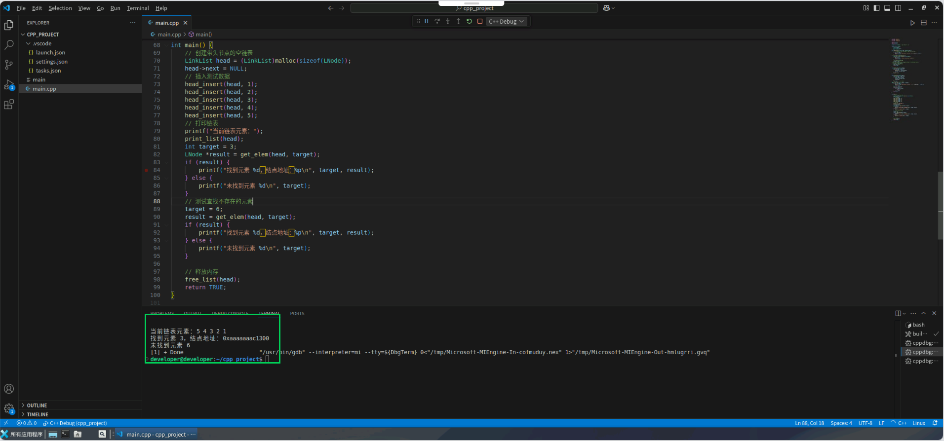Split the editor with the split icon
Viewport: 944px width, 441px height.
(924, 23)
